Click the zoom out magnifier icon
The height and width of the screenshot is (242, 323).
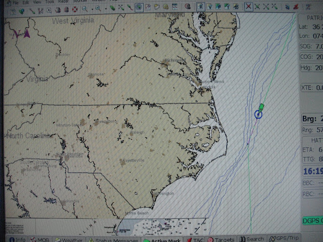pyautogui.click(x=85, y=9)
